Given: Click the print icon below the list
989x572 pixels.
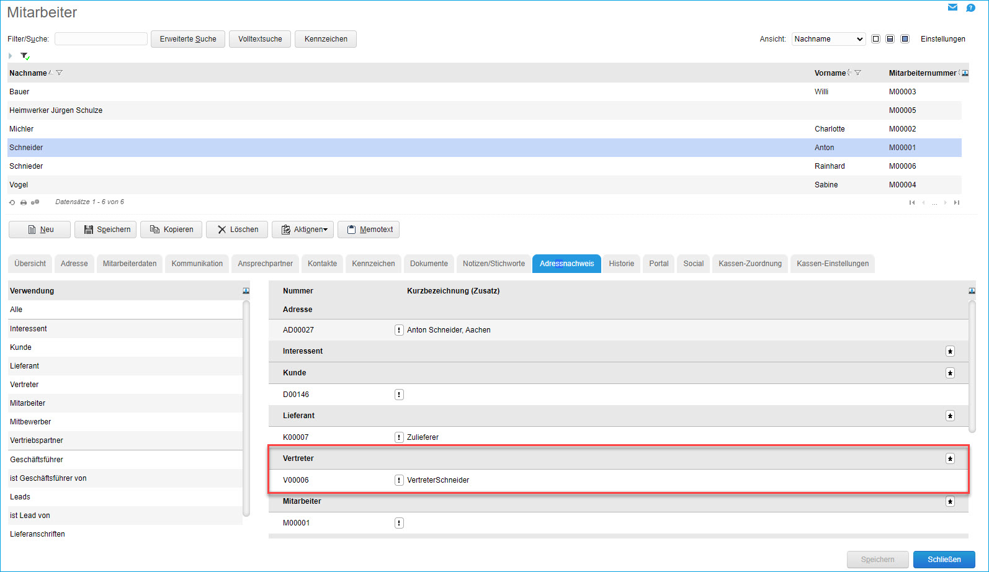Looking at the screenshot, I should pyautogui.click(x=24, y=202).
